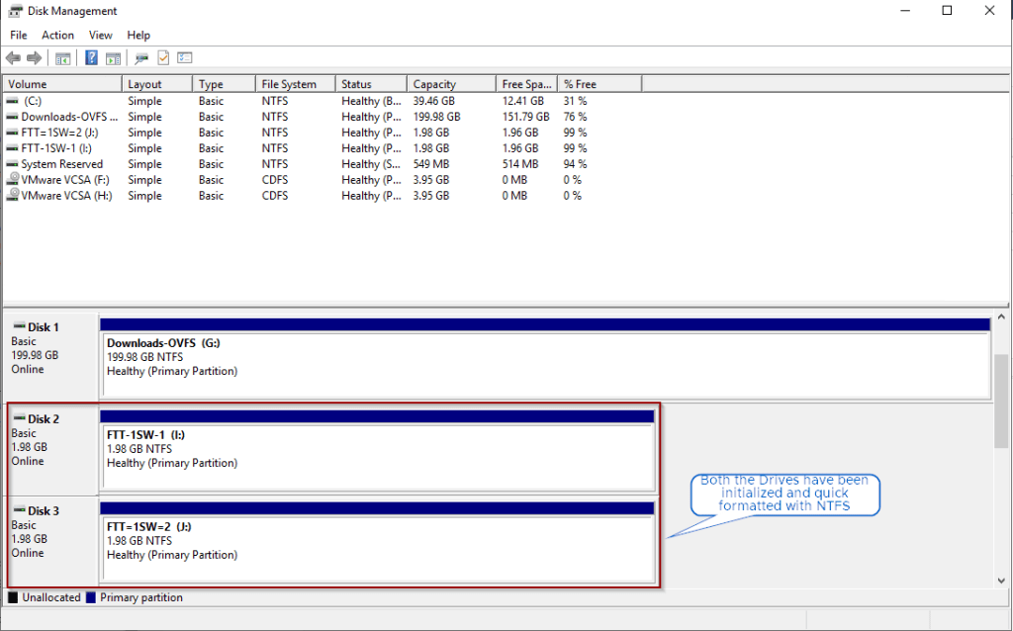
Task: Toggle the Show/Hide Action Pane toolbar icon
Action: pos(113,58)
